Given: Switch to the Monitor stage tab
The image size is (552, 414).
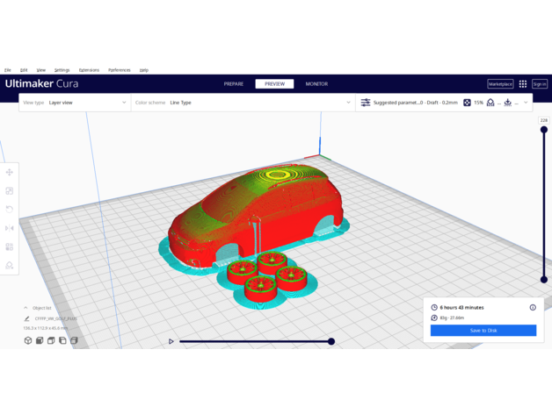Looking at the screenshot, I should 316,84.
